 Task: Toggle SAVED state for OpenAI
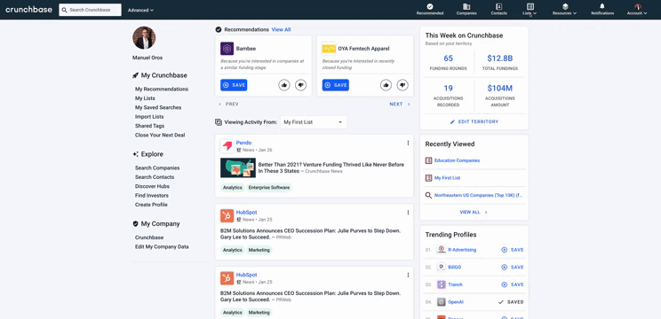[x=511, y=302]
